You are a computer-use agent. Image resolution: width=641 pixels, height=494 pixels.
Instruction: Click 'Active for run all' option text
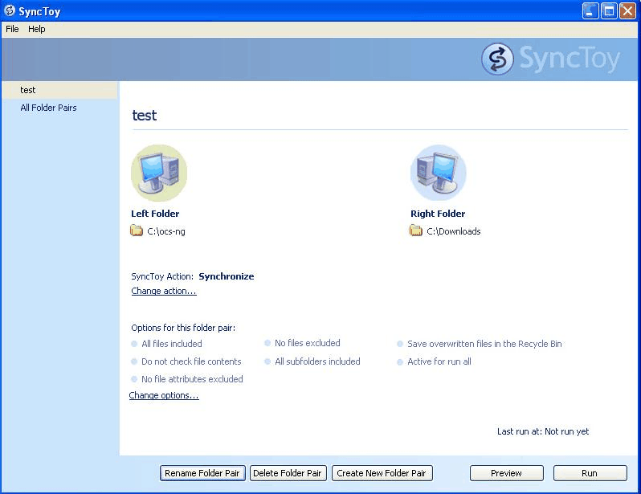tap(439, 361)
